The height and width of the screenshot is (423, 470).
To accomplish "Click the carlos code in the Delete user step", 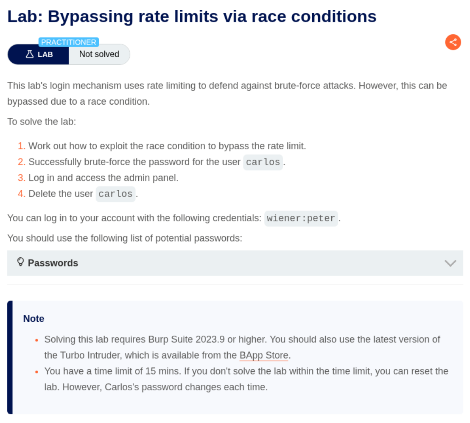I will pos(115,194).
